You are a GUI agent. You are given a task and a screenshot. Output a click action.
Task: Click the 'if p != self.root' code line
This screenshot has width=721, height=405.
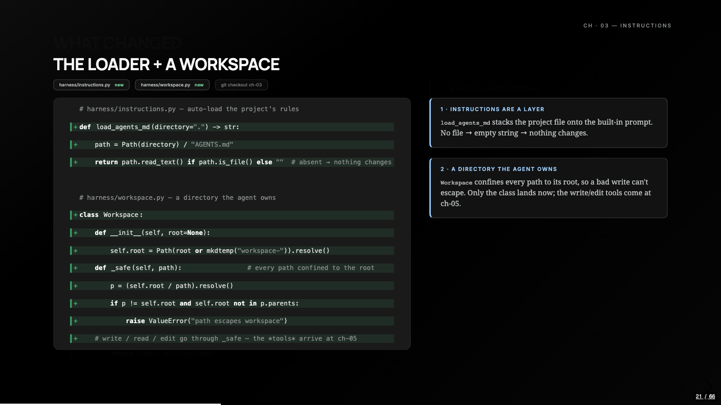click(x=232, y=303)
